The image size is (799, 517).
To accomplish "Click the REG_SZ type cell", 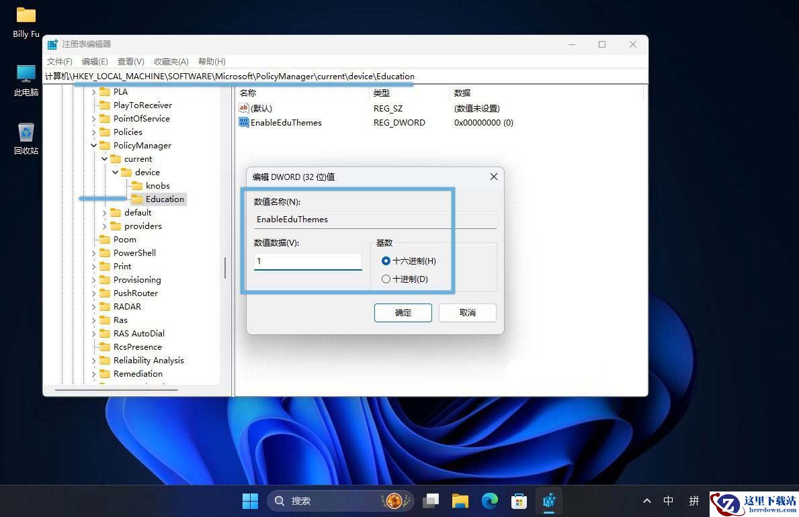I will pyautogui.click(x=388, y=109).
